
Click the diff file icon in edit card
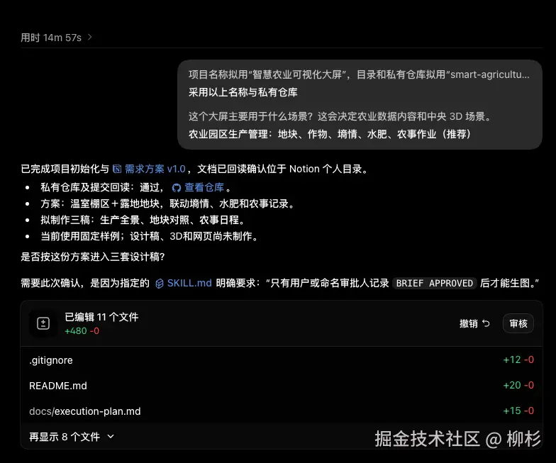[43, 323]
